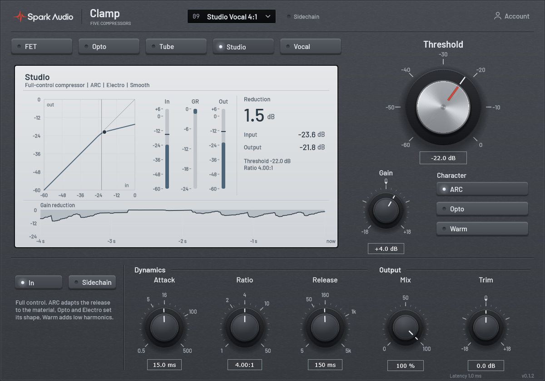Click the Attack value field 15.0 ms

point(164,365)
